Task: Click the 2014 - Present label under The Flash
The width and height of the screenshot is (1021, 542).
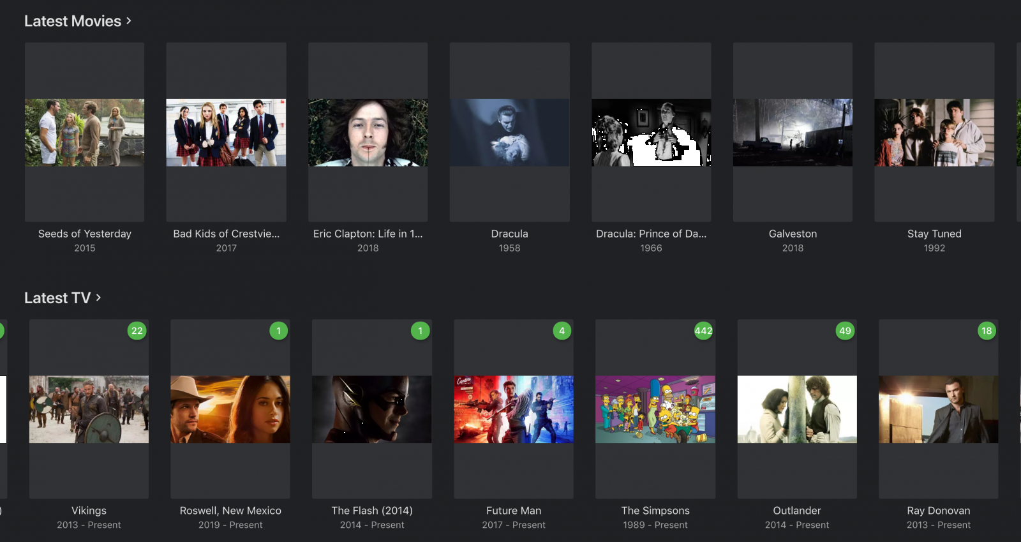Action: [x=372, y=525]
